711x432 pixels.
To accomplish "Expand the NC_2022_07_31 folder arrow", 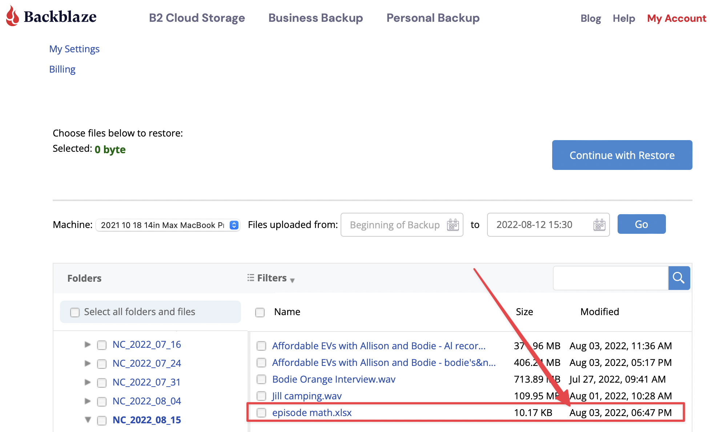I will tap(88, 382).
